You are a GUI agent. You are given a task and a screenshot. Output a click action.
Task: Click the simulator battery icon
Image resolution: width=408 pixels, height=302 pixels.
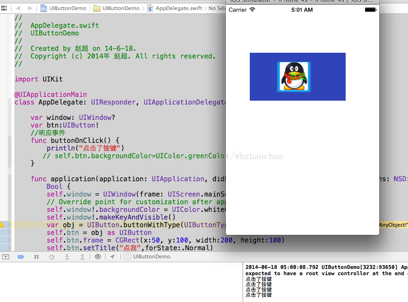click(371, 10)
